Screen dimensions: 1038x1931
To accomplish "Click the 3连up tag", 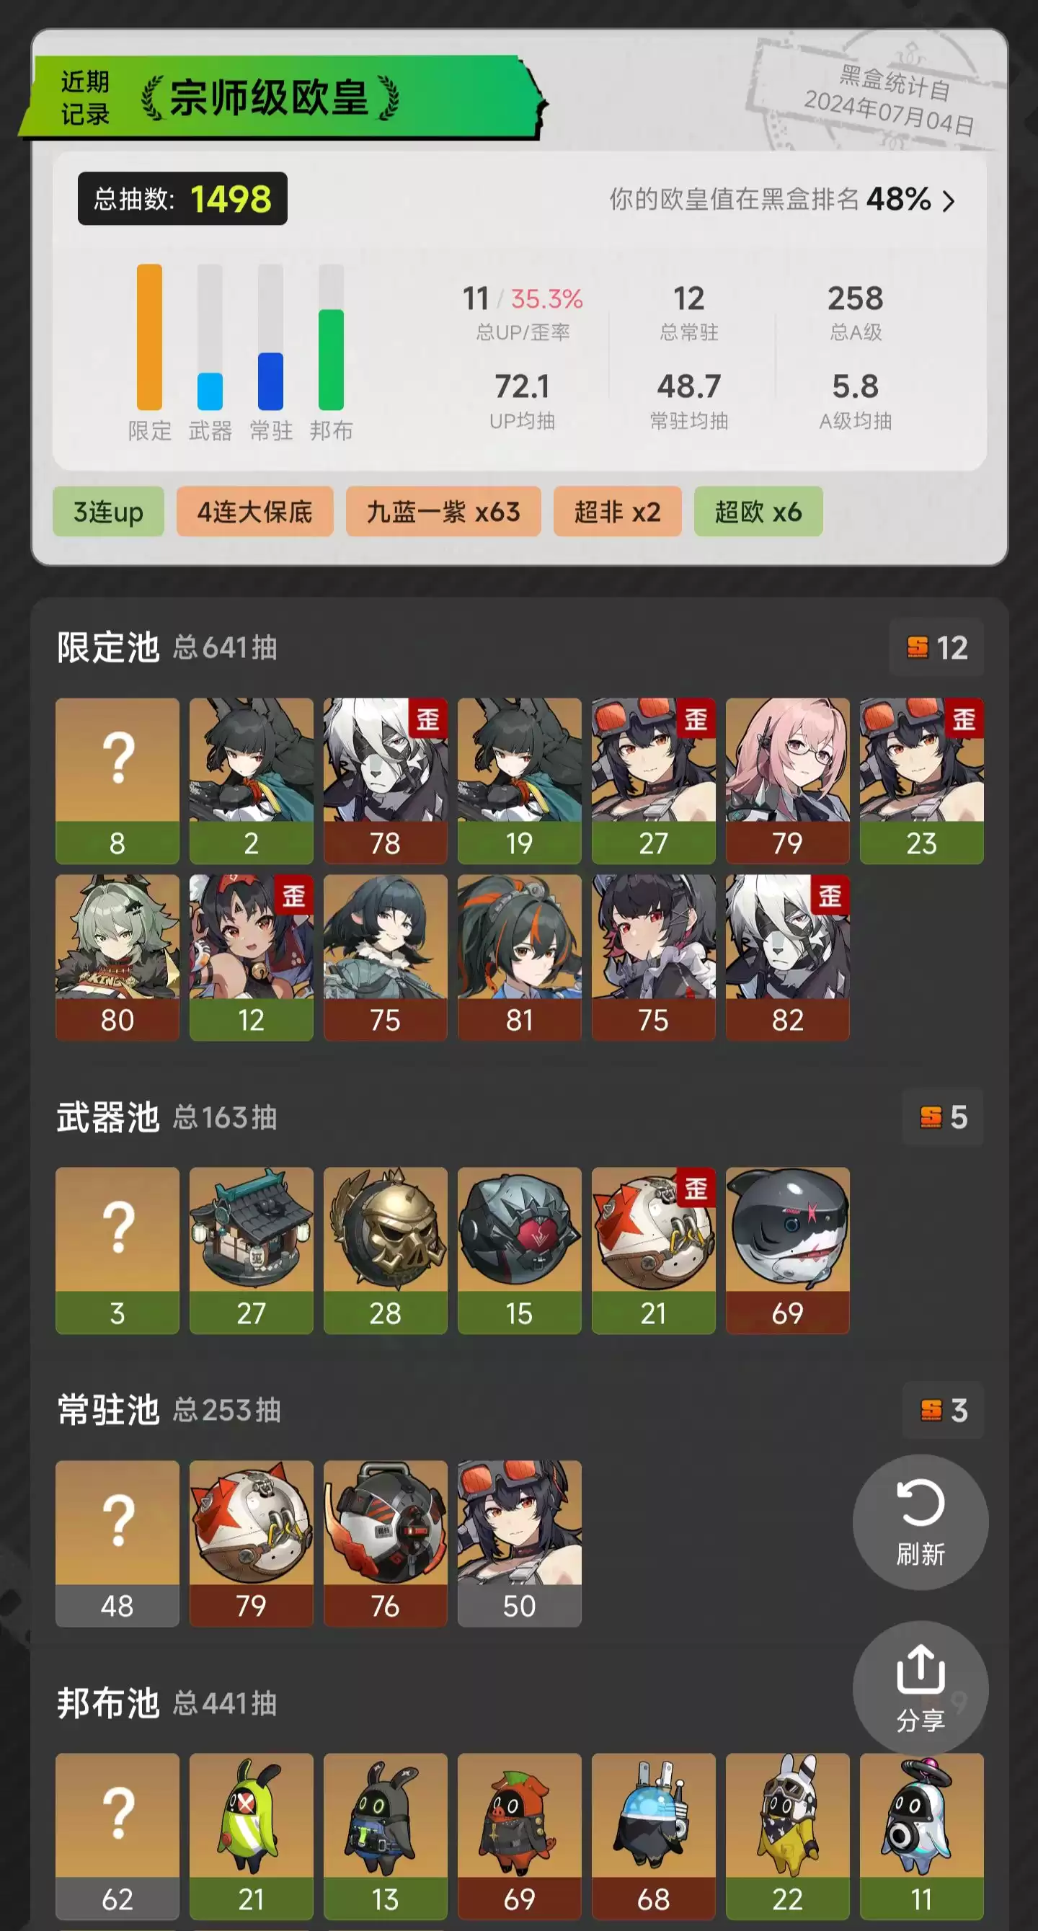I will [x=108, y=511].
